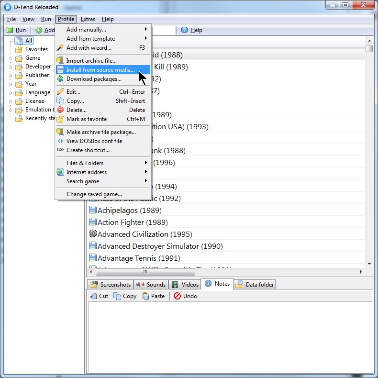Expand the Genre tree node
The height and width of the screenshot is (378, 378).
pos(11,58)
